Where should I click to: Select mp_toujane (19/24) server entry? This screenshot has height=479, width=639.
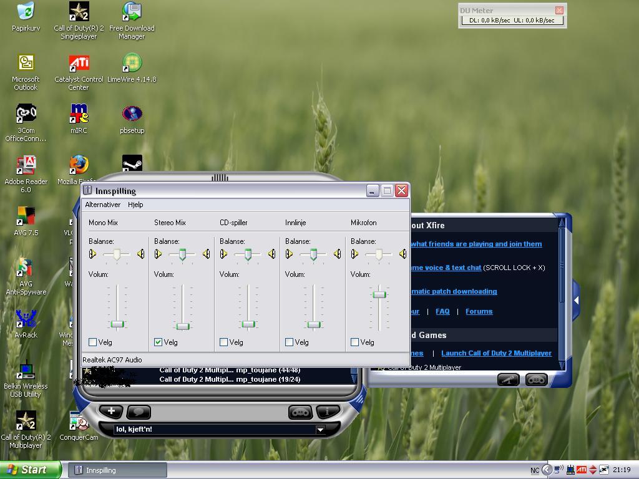coord(230,379)
